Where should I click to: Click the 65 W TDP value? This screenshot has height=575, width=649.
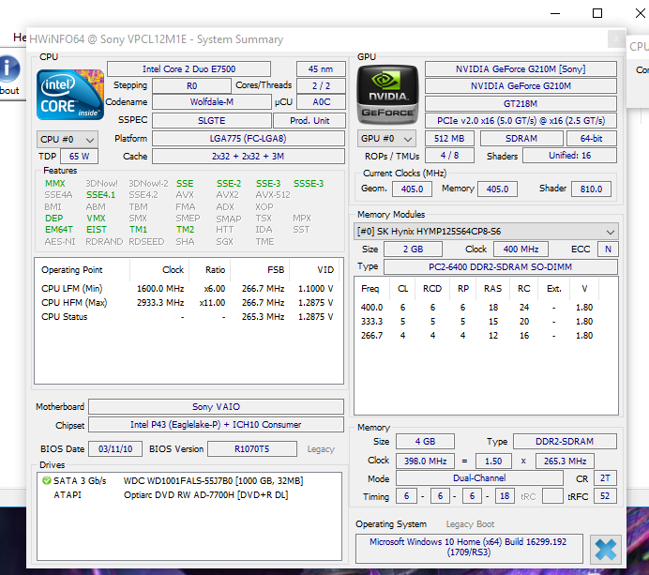[79, 157]
